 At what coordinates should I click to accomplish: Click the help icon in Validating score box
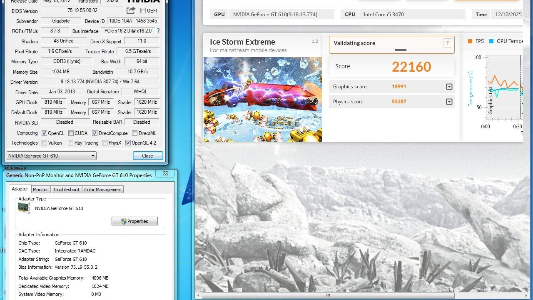click(447, 43)
